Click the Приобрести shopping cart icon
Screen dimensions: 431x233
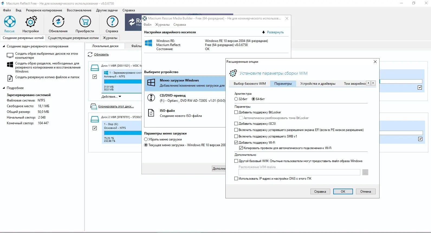(x=85, y=21)
